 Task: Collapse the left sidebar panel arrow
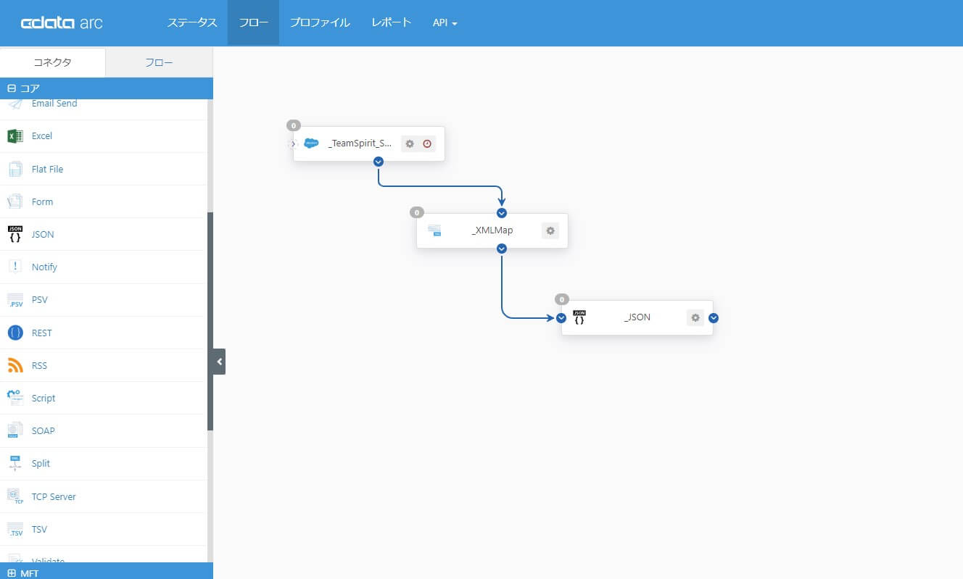pyautogui.click(x=220, y=361)
